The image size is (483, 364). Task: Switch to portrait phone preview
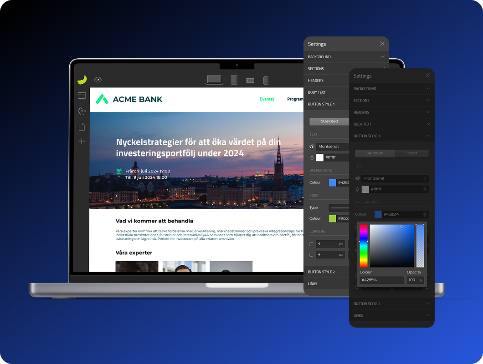tap(266, 81)
